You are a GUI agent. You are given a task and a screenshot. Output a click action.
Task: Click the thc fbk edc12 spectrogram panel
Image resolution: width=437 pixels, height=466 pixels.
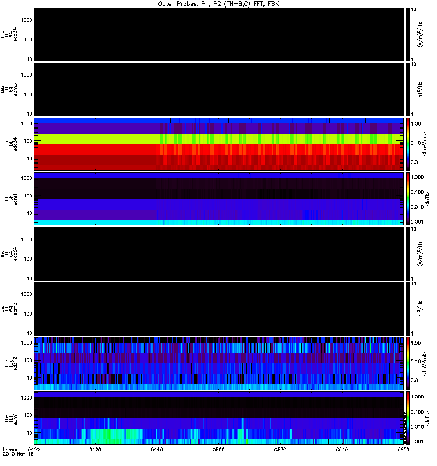click(218, 363)
